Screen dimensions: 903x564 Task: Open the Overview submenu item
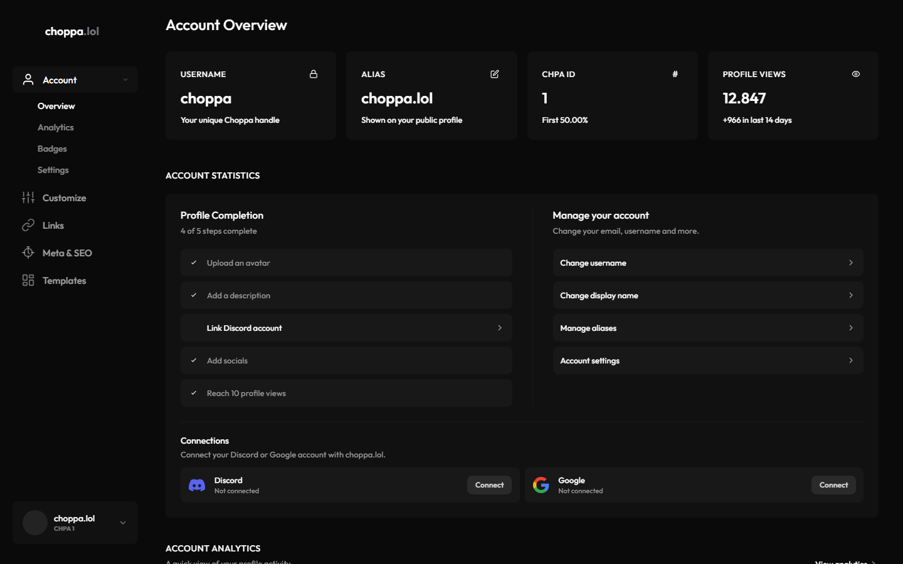click(x=56, y=106)
